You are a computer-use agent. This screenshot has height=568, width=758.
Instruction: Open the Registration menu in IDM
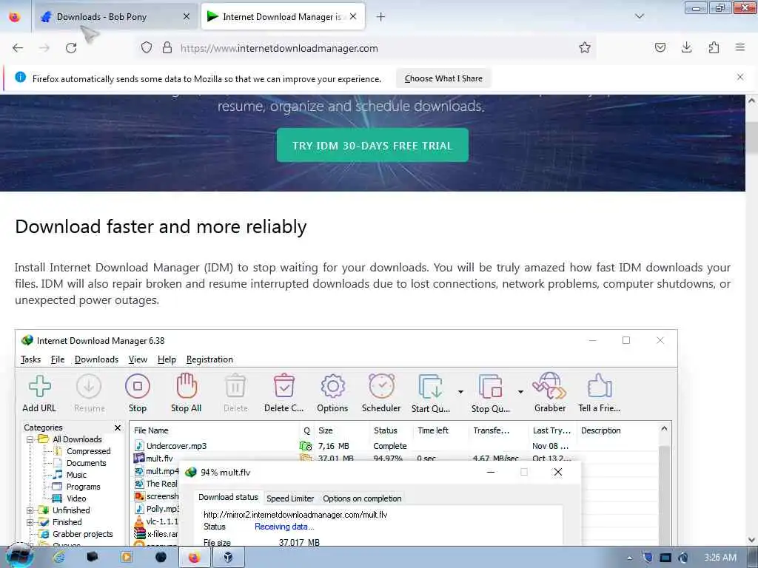click(209, 359)
